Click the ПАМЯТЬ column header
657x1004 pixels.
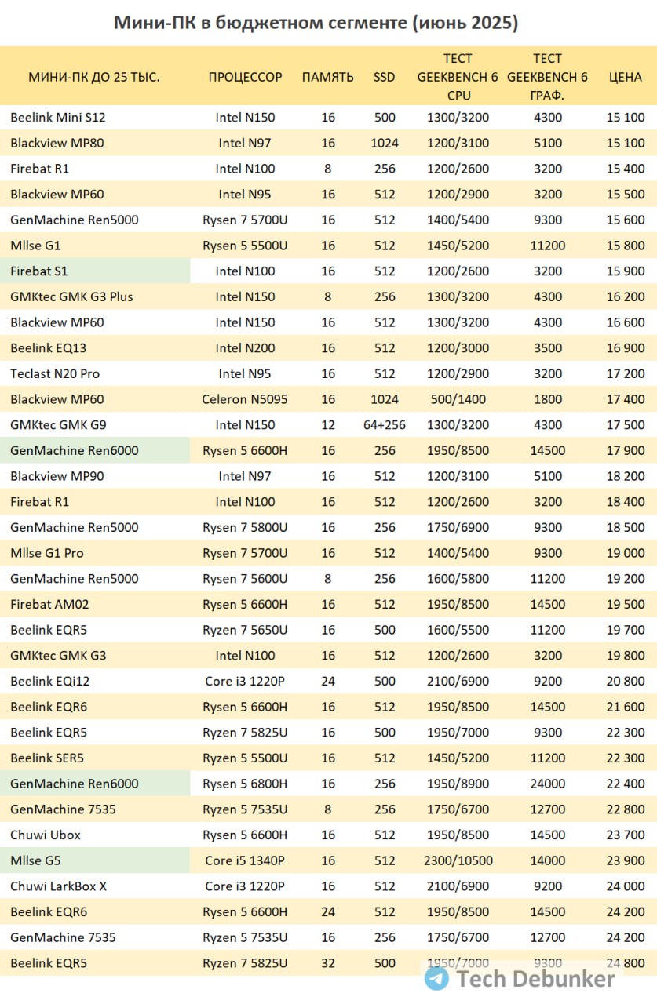pos(328,77)
